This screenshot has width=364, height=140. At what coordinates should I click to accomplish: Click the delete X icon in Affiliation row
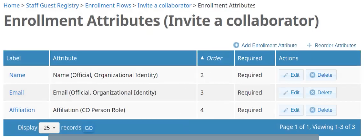[x=313, y=110]
